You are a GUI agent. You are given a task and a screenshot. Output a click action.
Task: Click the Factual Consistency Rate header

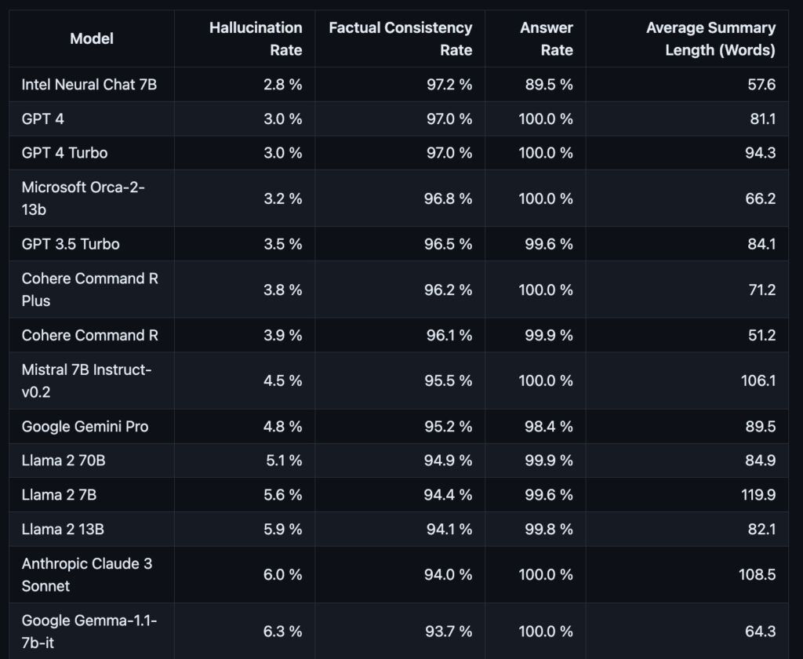click(x=401, y=38)
